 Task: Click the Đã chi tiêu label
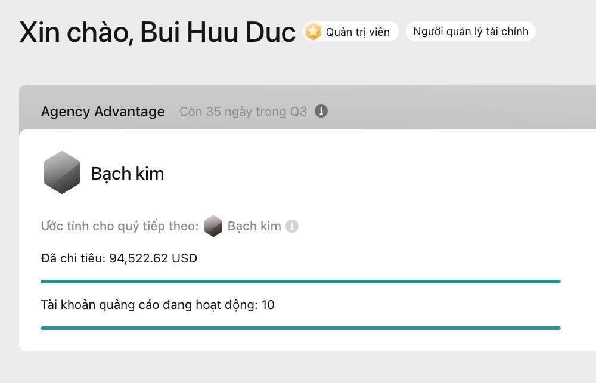point(73,258)
